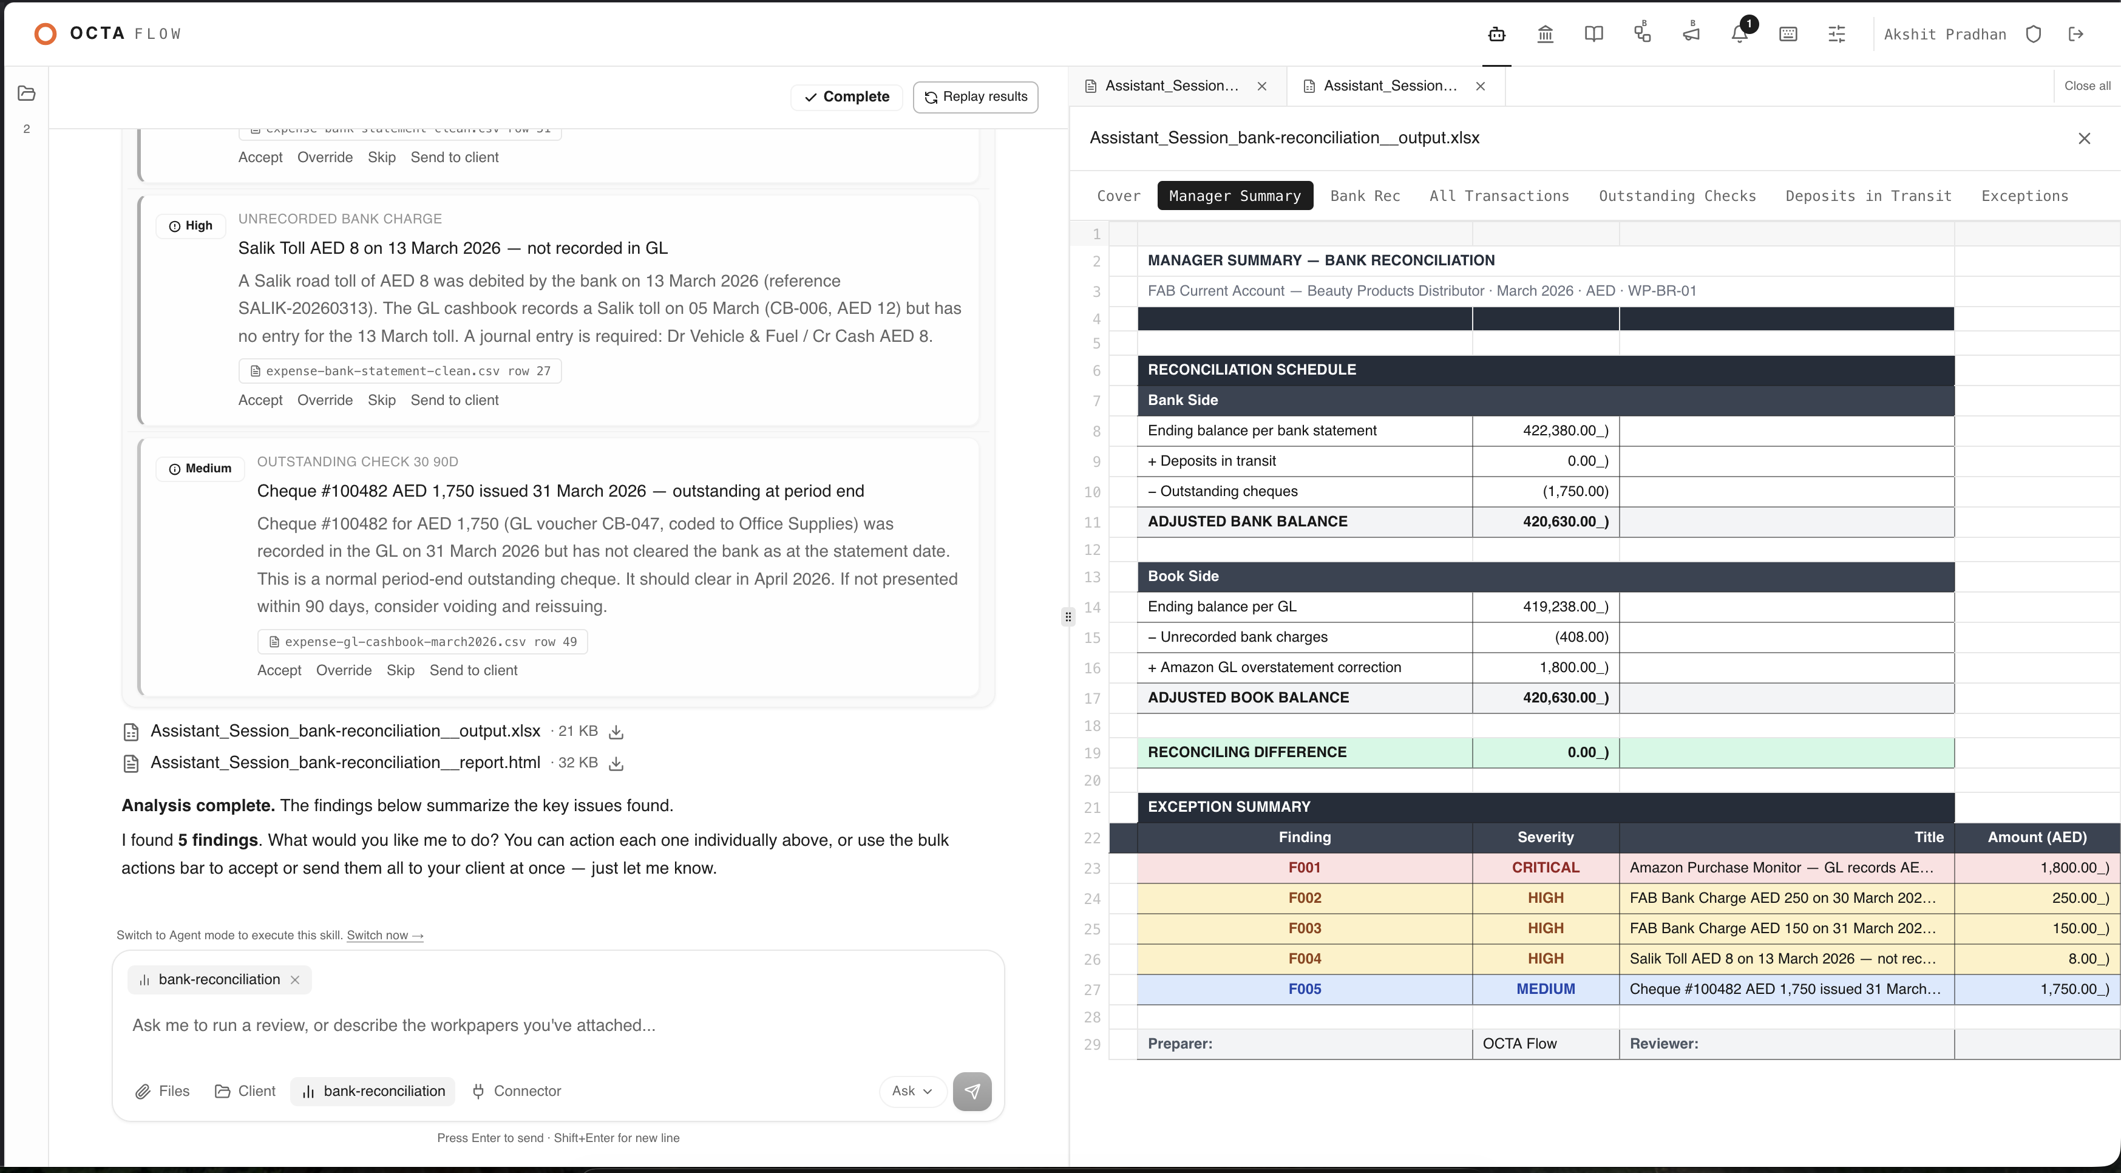The image size is (2121, 1173).
Task: Open expense-gl-cashbook-march2026.csv row 49 reference
Action: (423, 642)
